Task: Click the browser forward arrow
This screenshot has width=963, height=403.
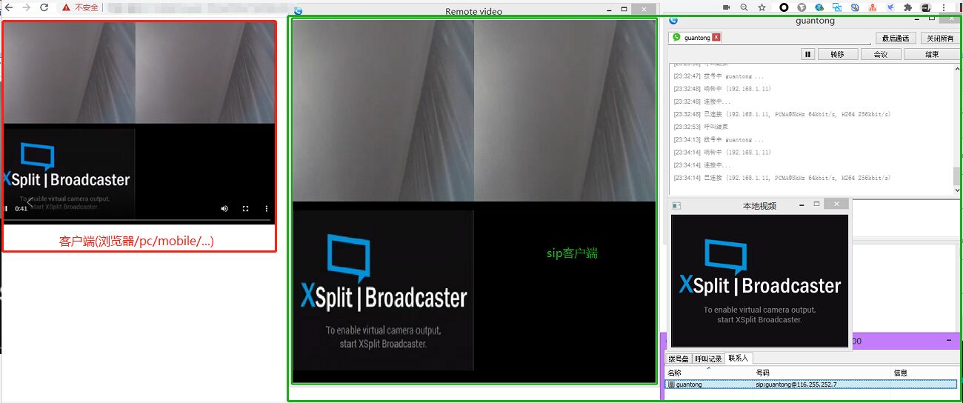Action: click(x=27, y=7)
